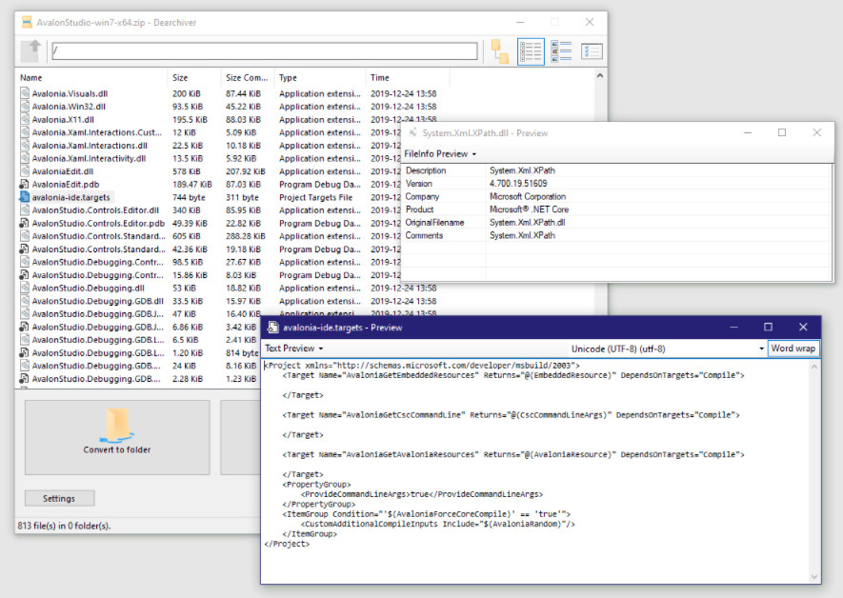843x598 pixels.
Task: Open the Text Preview mode dropdown
Action: click(293, 349)
